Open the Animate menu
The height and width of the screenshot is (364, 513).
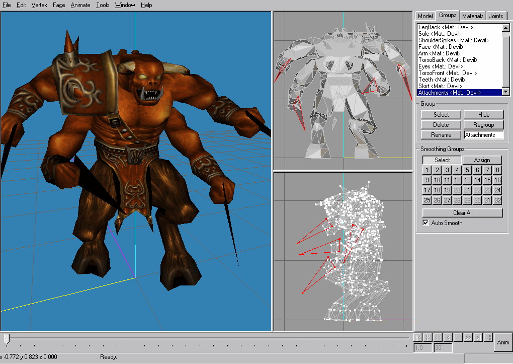(x=80, y=5)
